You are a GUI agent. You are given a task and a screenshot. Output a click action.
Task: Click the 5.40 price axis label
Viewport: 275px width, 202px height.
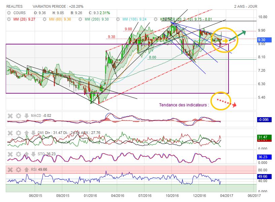[x=262, y=97]
